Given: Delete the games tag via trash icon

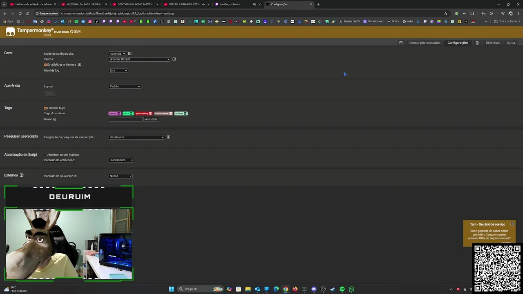Looking at the screenshot, I should 119,114.
